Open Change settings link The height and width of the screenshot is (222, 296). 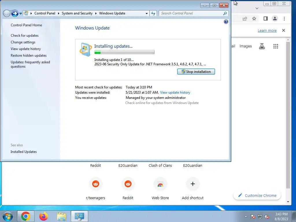point(23,42)
